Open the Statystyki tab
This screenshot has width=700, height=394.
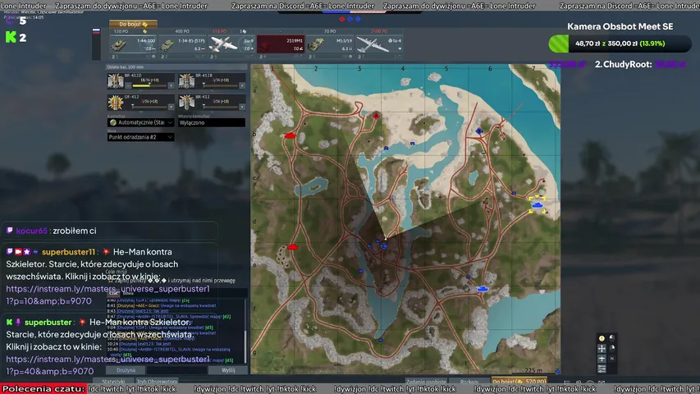pyautogui.click(x=113, y=382)
